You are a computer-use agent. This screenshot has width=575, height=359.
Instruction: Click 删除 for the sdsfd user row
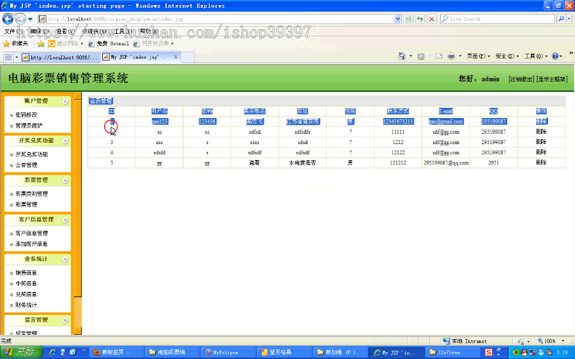coord(541,152)
